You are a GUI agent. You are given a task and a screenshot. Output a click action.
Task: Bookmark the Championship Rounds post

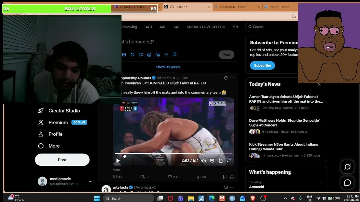click(x=225, y=177)
